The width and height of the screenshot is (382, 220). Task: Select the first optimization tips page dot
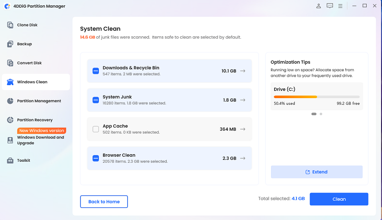(314, 114)
